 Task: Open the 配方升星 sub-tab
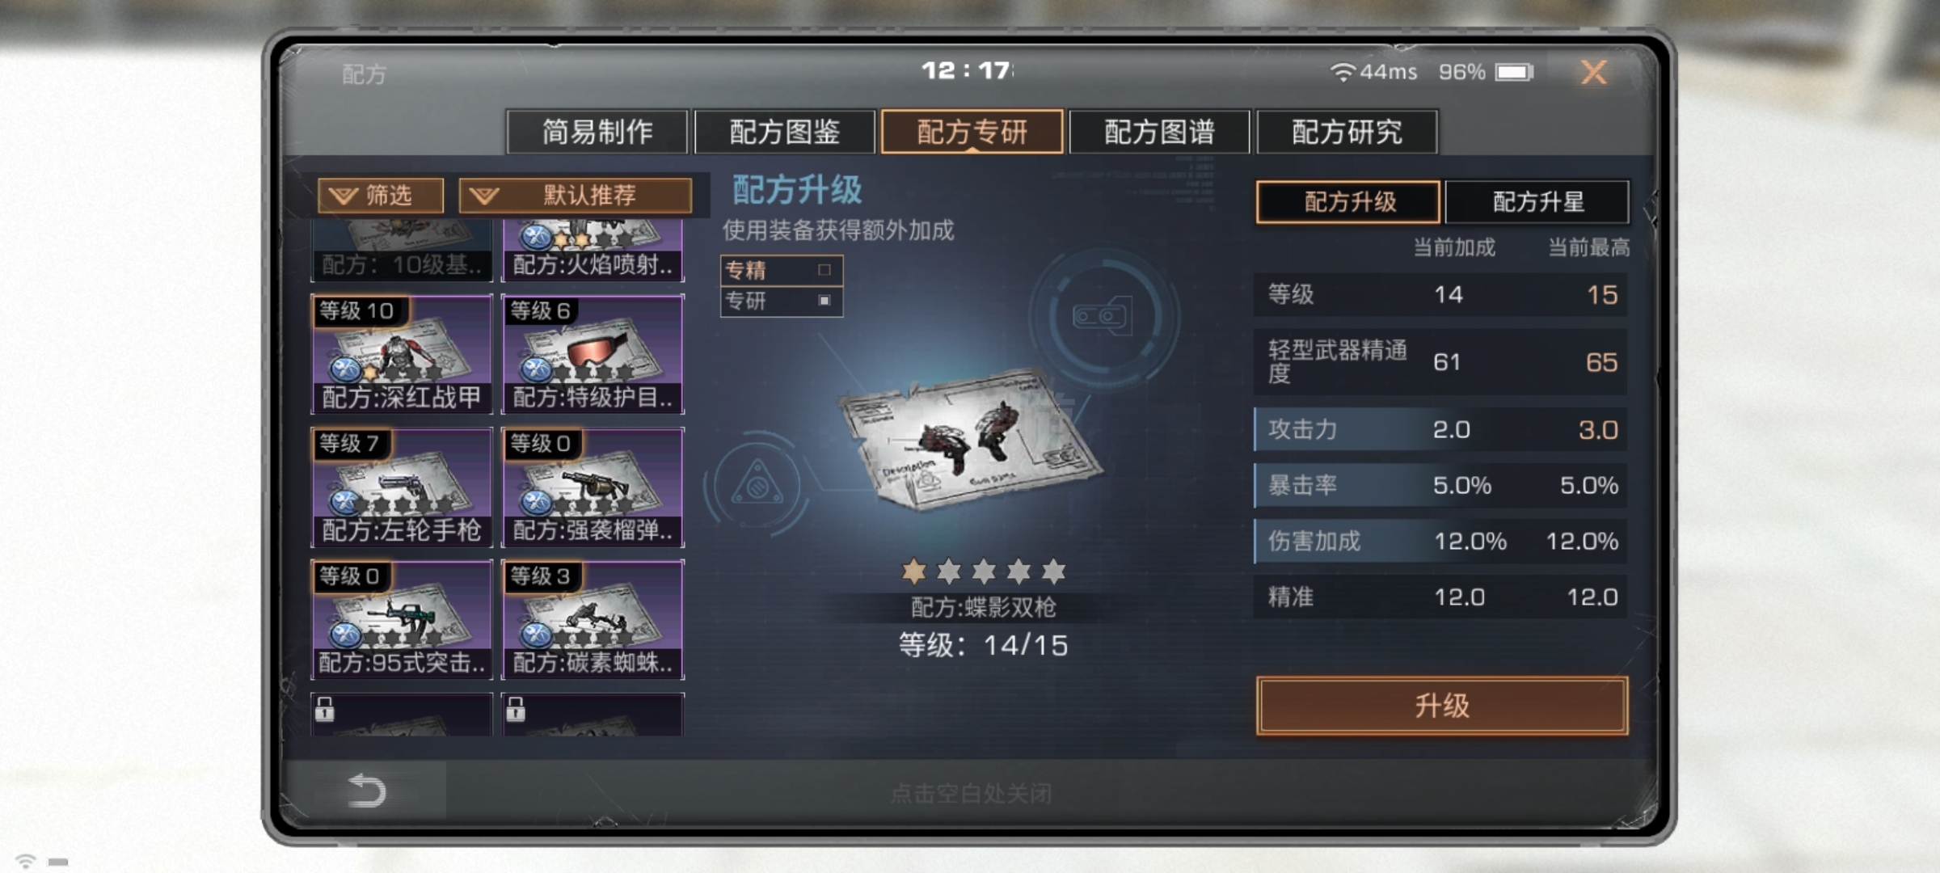pyautogui.click(x=1537, y=201)
